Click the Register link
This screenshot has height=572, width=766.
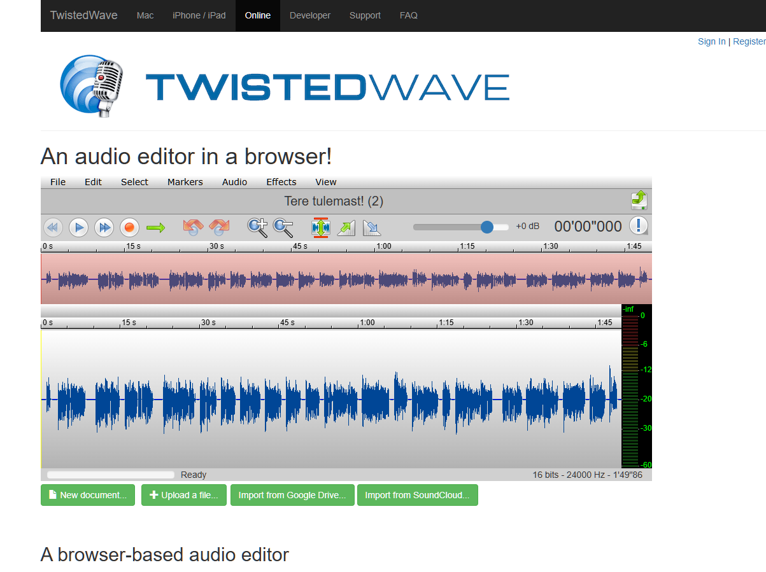click(749, 41)
